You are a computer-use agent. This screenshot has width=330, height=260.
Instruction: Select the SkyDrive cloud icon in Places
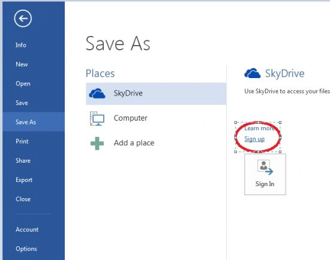pos(97,94)
